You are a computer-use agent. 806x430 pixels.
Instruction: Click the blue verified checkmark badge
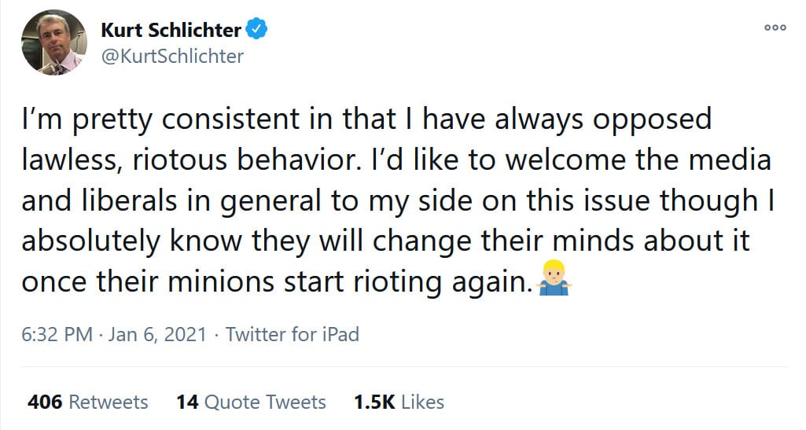(258, 30)
